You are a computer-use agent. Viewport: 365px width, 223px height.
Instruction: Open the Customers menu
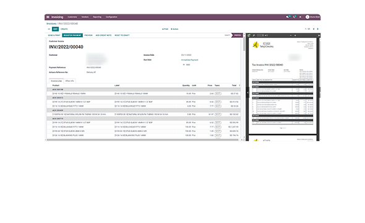(x=72, y=17)
